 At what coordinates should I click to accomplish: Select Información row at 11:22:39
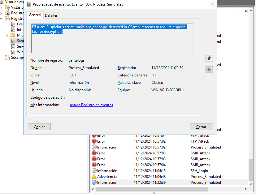pos(169,183)
